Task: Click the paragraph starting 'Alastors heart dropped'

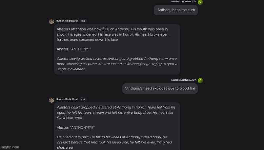Action: pyautogui.click(x=116, y=113)
